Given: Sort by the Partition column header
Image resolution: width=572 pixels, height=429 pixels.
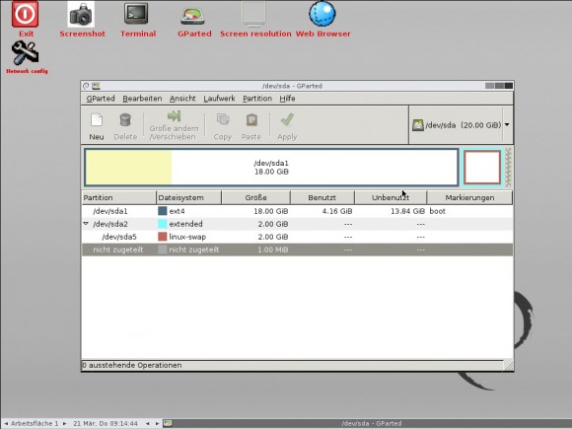Looking at the screenshot, I should tap(119, 197).
